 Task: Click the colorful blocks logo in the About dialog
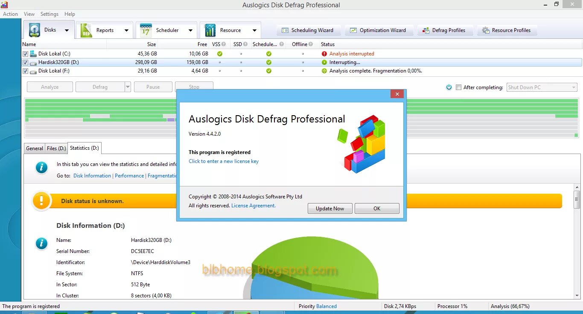[x=362, y=143]
